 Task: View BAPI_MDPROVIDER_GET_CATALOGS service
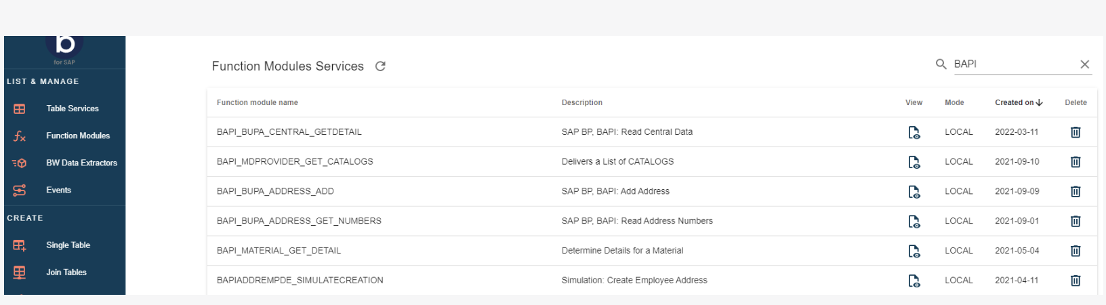point(914,162)
